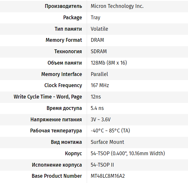Click the SDRAM technology value
This screenshot has width=188, height=183.
tap(99, 51)
